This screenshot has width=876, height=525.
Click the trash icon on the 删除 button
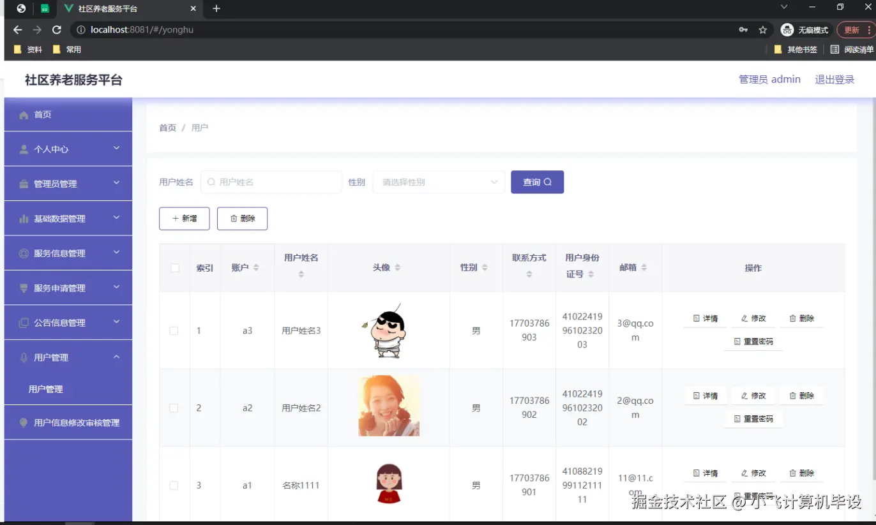click(x=233, y=218)
